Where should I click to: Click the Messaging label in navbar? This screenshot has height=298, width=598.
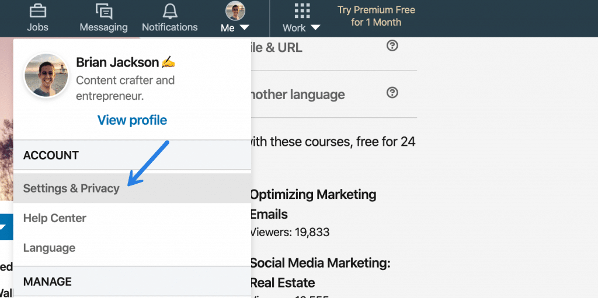coord(103,27)
